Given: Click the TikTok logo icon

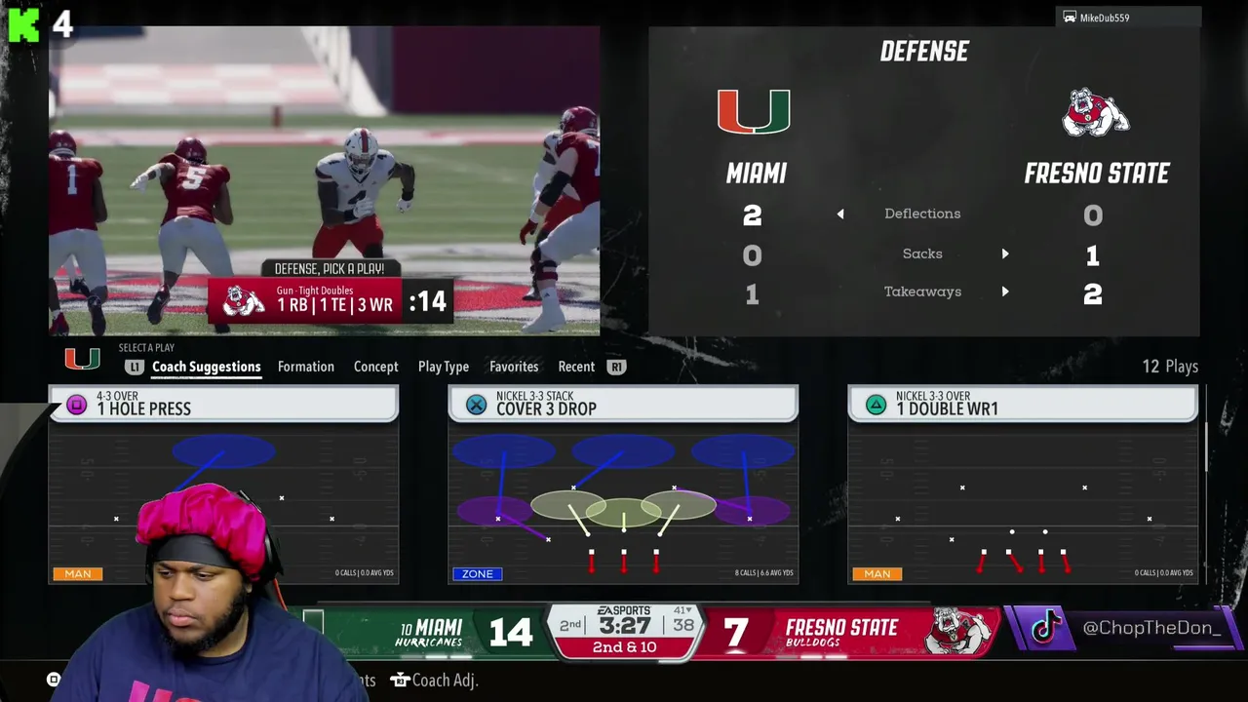Looking at the screenshot, I should 1044,628.
